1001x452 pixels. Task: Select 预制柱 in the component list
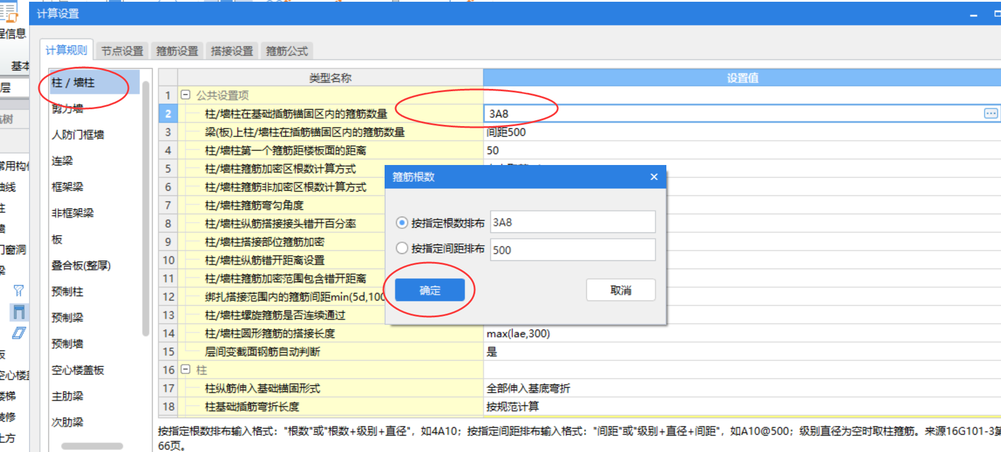click(x=67, y=292)
